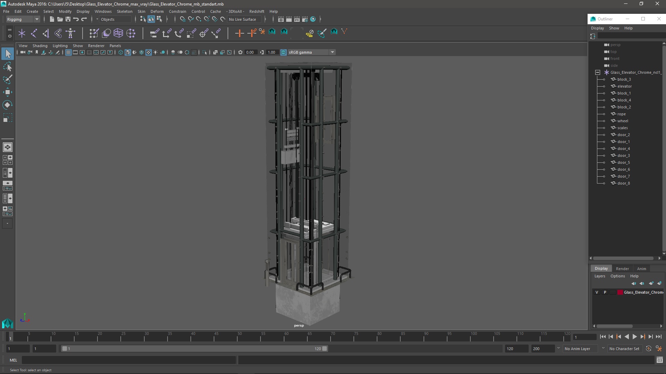Switch to four-view pane layout
Viewport: 666px width, 374px height.
8,160
